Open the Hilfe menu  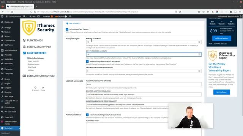tap(54, 2)
